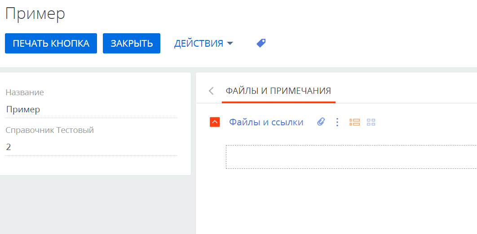The image size is (477, 234).
Task: Click the ЗАКРЫТЬ button
Action: pyautogui.click(x=132, y=43)
